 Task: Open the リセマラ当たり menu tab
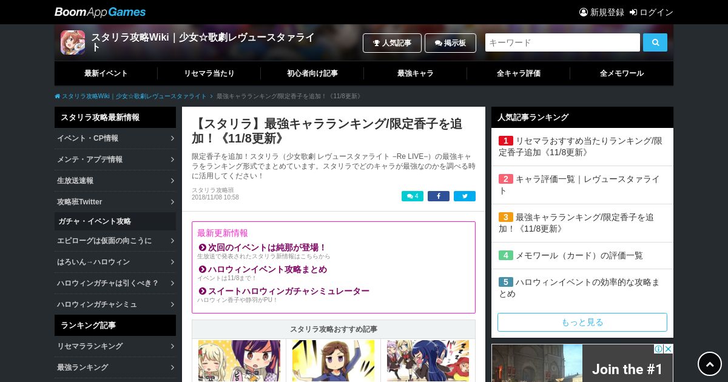click(209, 73)
